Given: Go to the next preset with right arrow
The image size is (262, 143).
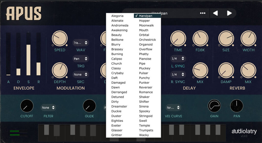Looking at the screenshot, I should click(x=229, y=13).
